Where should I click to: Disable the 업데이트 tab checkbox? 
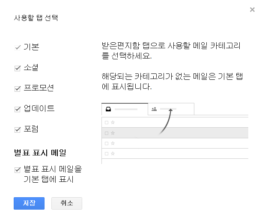click(18, 109)
